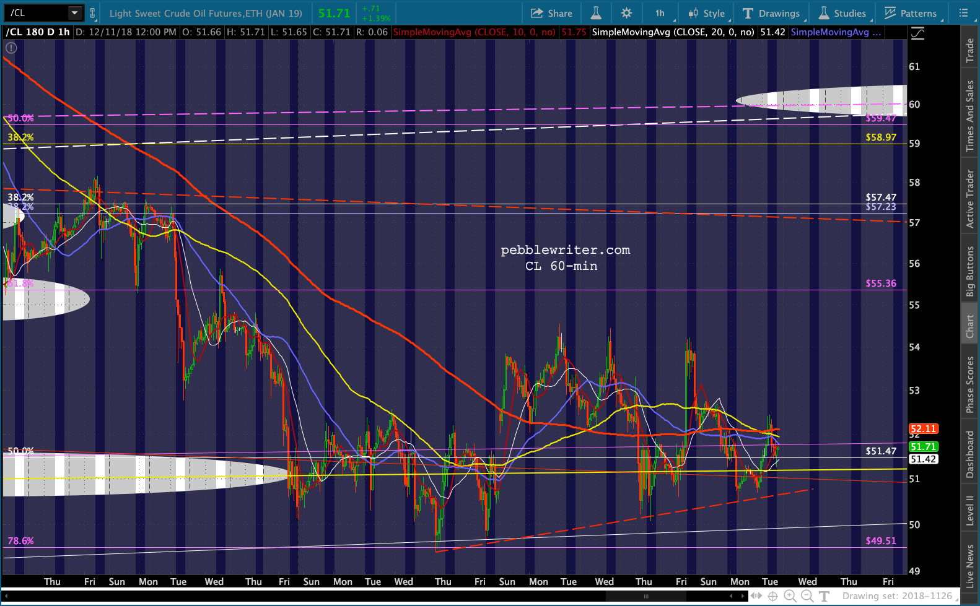Viewport: 980px width, 606px height.
Task: Open the /CL symbol dropdown arrow
Action: [75, 12]
